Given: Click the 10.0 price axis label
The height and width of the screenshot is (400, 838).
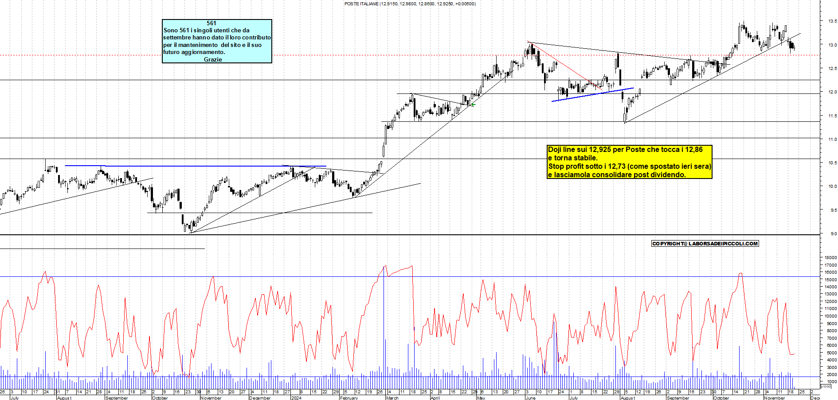Looking at the screenshot, I should 832,186.
